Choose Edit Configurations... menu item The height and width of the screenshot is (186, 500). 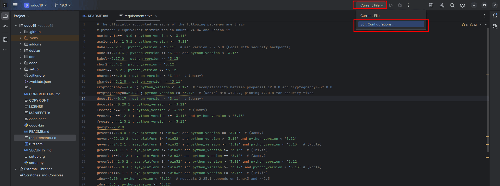click(x=391, y=24)
